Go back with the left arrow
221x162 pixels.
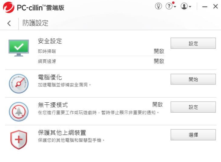(x=9, y=23)
